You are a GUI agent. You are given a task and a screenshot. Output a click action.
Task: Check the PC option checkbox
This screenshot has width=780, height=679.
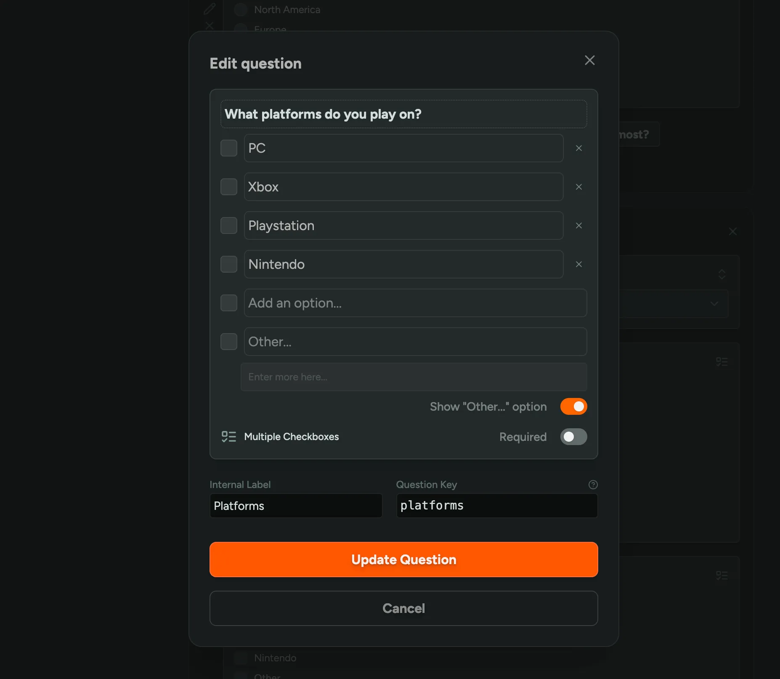(x=229, y=148)
